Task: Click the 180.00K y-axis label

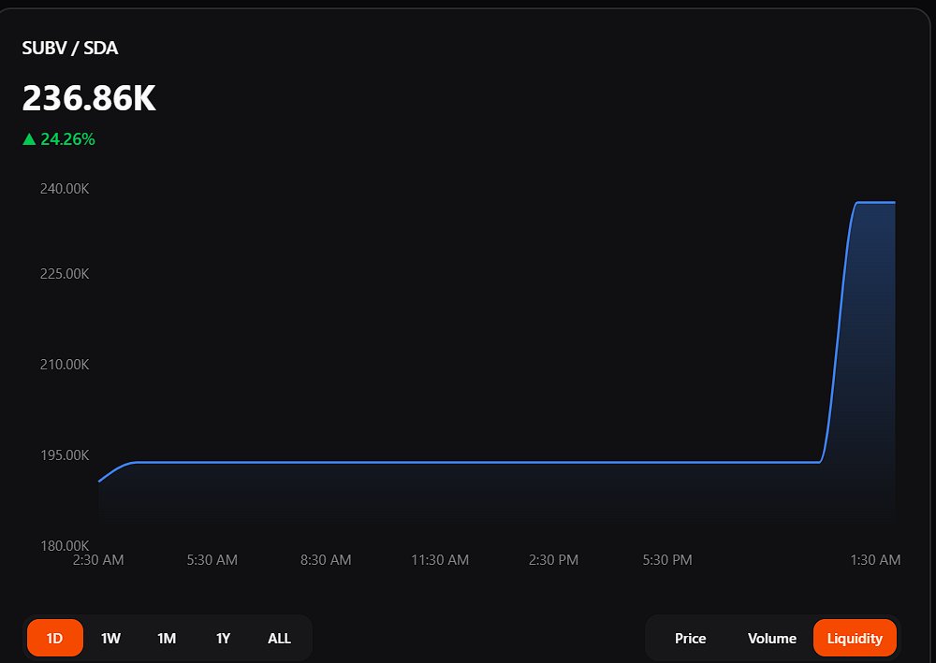Action: [65, 545]
